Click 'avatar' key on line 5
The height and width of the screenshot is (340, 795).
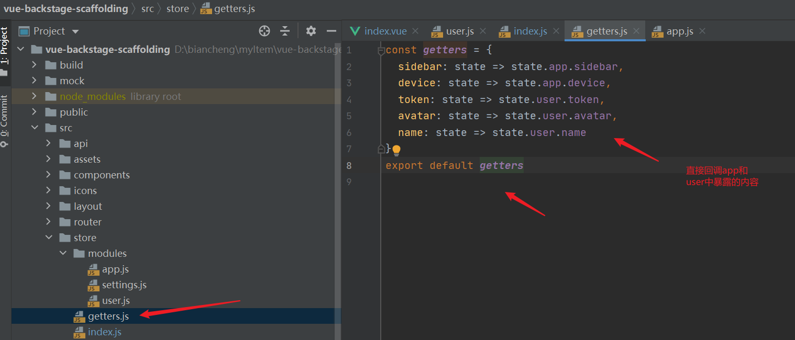coord(417,116)
